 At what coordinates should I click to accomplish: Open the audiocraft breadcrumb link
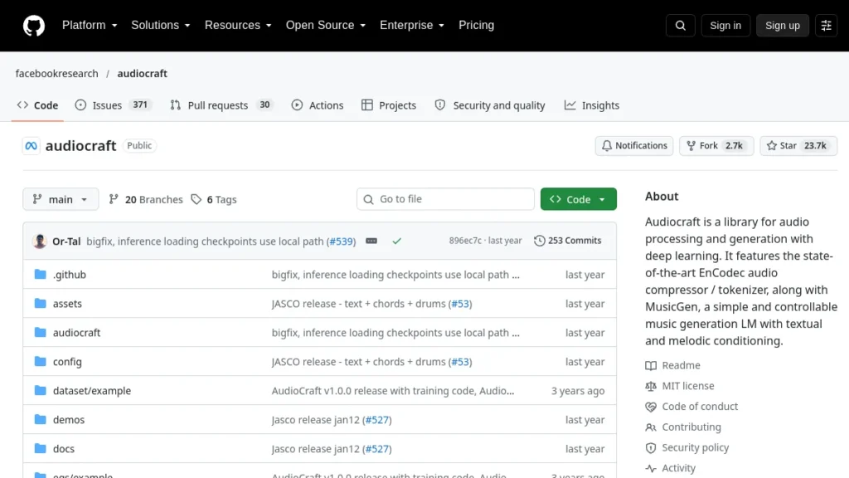143,73
